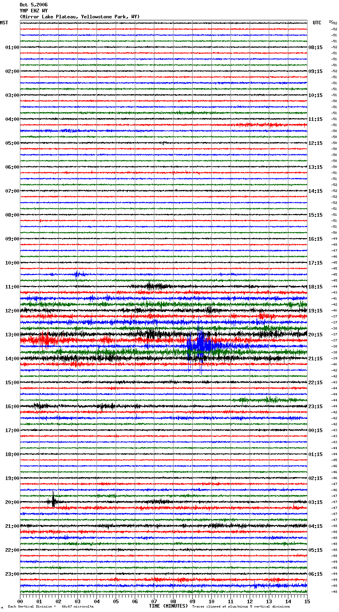Screen dimensions: 339x612
Task: Click the '02:00' MST time label
Action: [x=12, y=71]
